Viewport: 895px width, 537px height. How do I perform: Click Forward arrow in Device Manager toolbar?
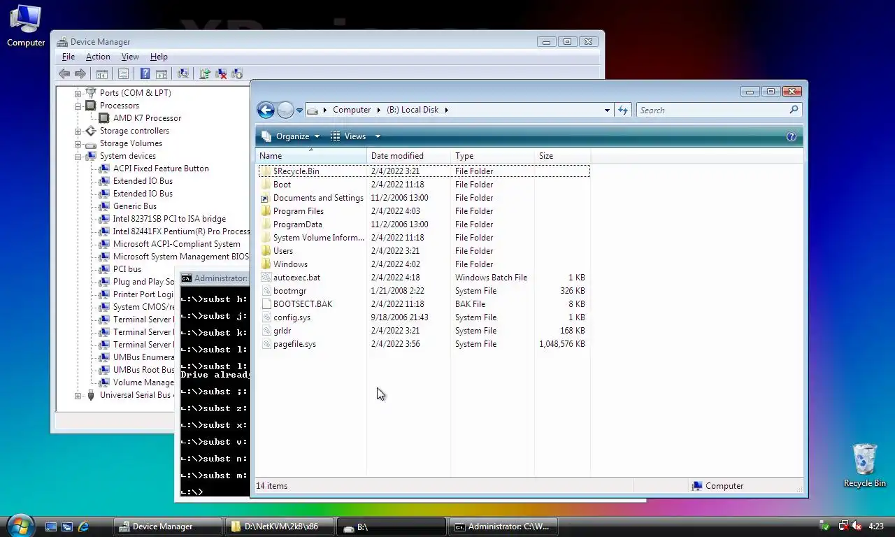pos(80,73)
